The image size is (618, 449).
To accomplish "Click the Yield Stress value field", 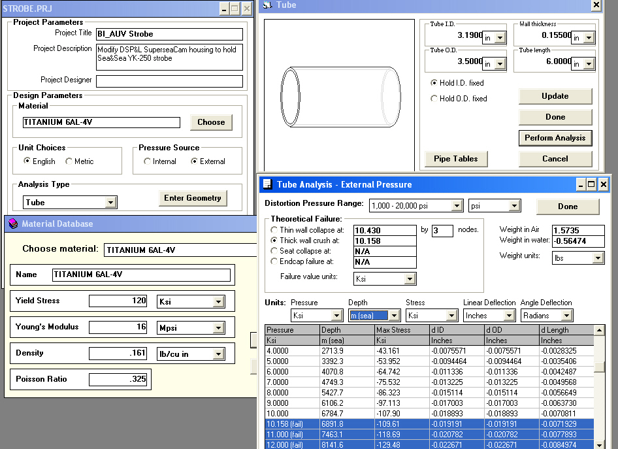I will [x=118, y=301].
